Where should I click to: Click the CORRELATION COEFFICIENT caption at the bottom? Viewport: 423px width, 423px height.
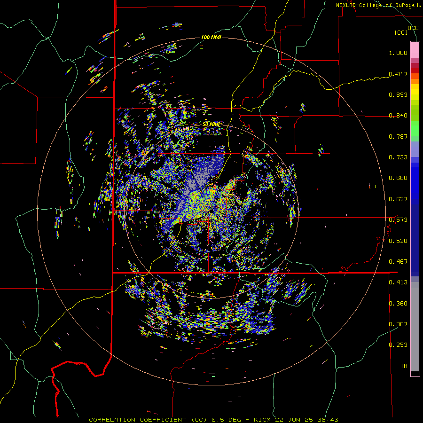pyautogui.click(x=213, y=420)
